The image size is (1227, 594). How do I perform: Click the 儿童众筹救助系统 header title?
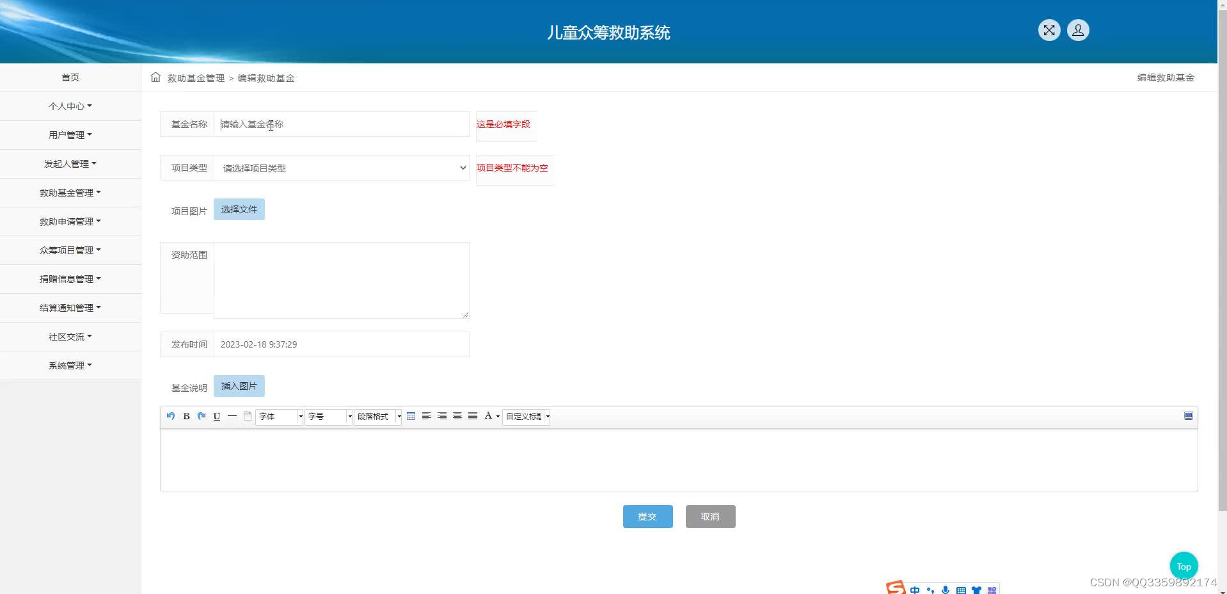(x=608, y=33)
